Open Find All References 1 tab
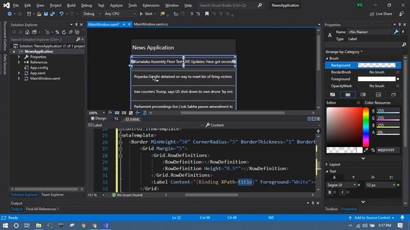This screenshot has height=230, width=410. pyautogui.click(x=42, y=209)
